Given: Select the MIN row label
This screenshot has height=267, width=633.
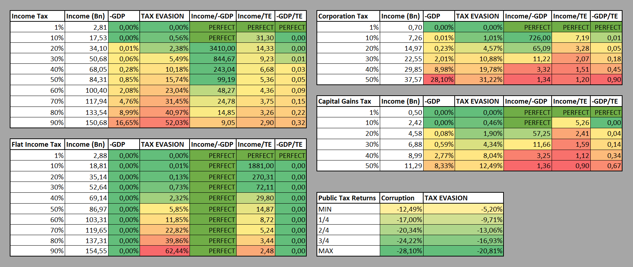Looking at the screenshot, I should (x=348, y=209).
